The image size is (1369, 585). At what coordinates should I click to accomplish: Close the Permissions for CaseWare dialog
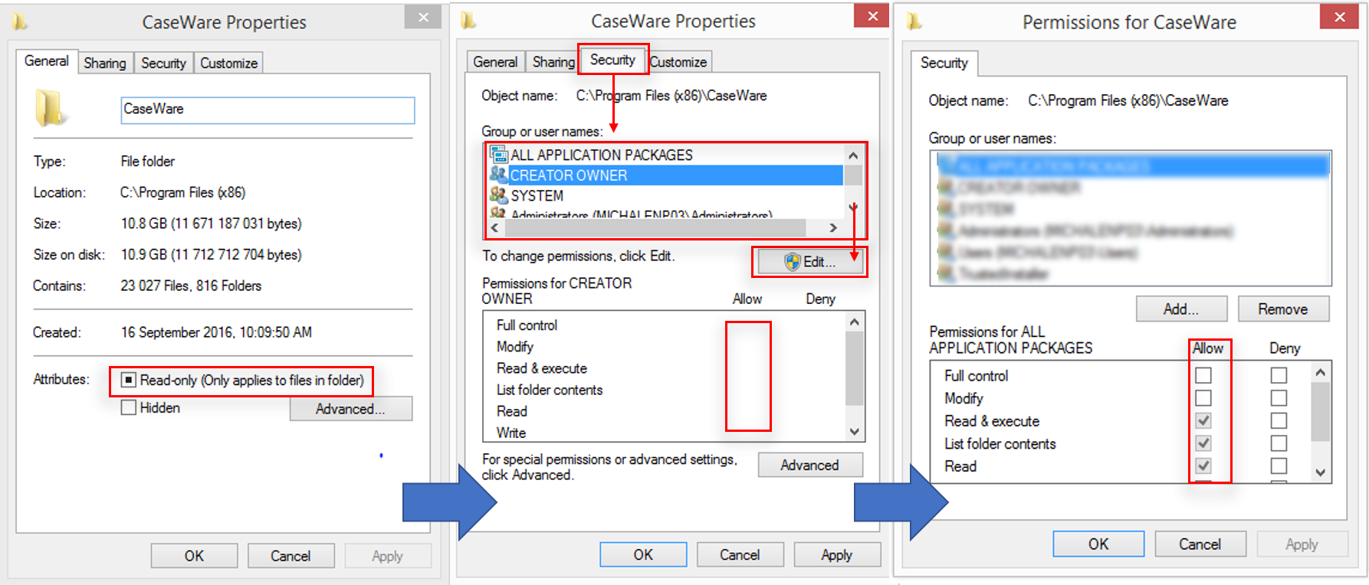[x=1339, y=17]
